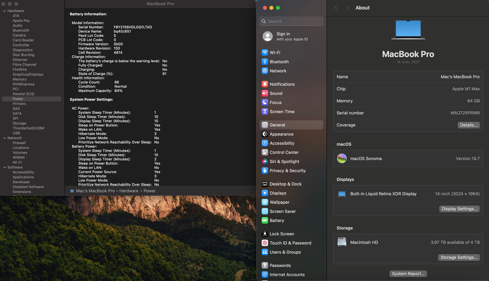This screenshot has width=489, height=281.
Task: Collapse the Software tree section
Action: [4, 167]
